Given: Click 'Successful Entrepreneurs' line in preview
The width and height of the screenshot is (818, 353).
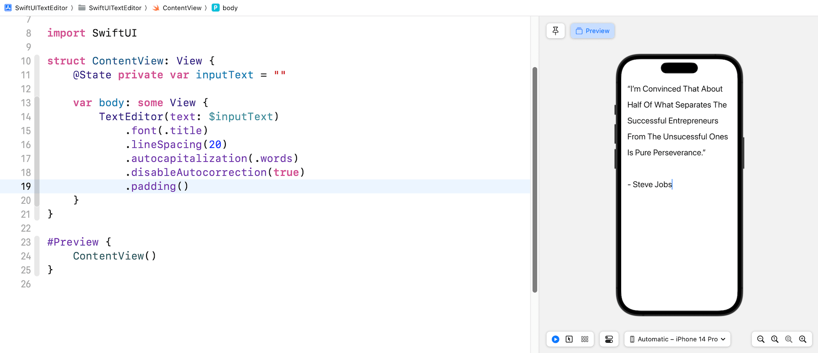Looking at the screenshot, I should coord(673,121).
